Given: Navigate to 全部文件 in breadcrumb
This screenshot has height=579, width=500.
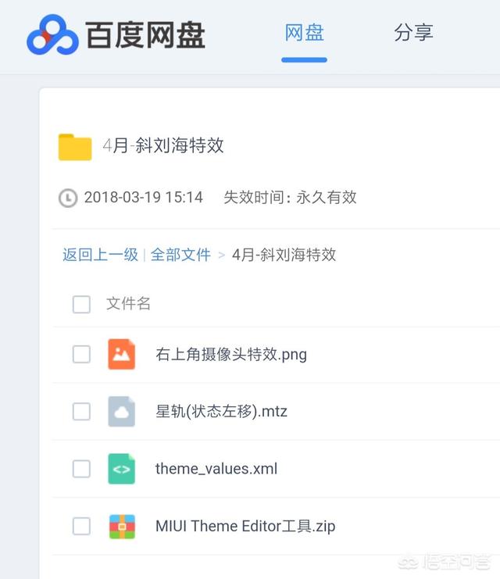Looking at the screenshot, I should coord(180,255).
